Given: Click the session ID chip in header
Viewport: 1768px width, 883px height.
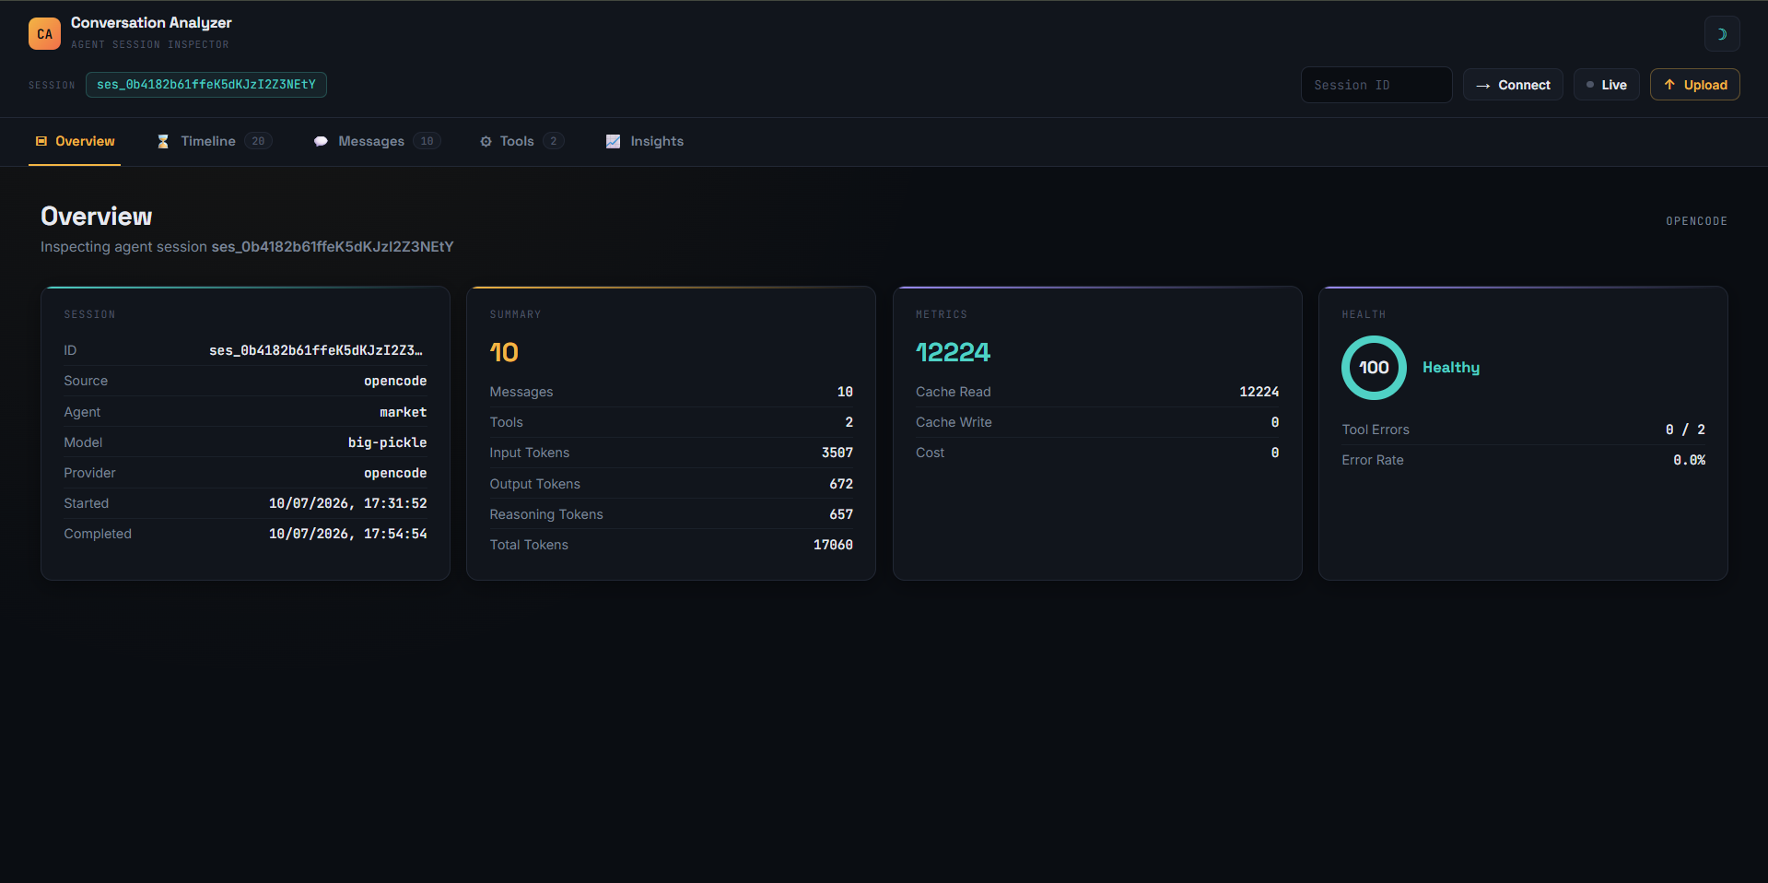Looking at the screenshot, I should (x=206, y=85).
